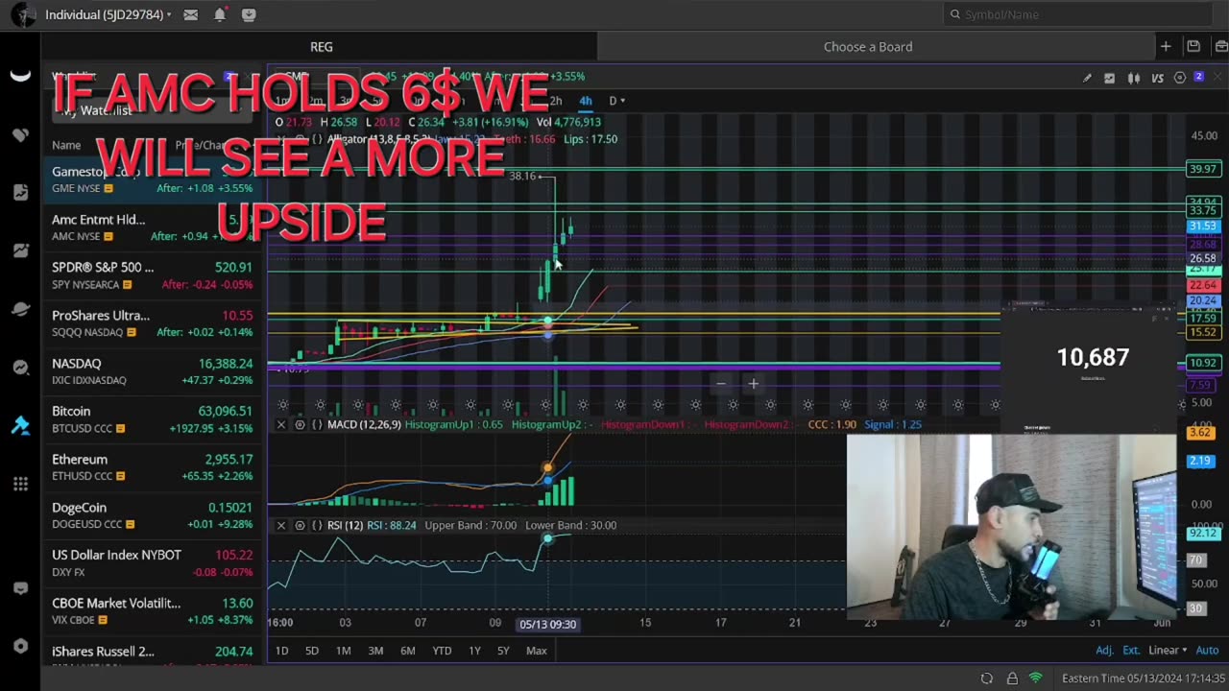1229x691 pixels.
Task: Open the chat message icon in the left sidebar
Action: [20, 588]
